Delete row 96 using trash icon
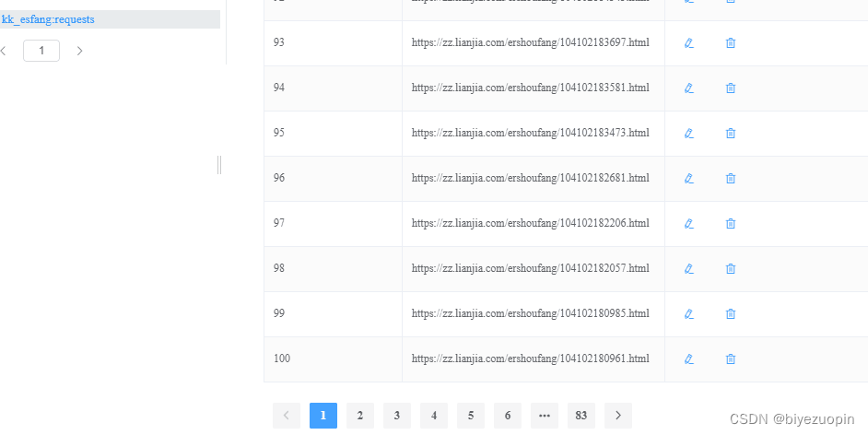The height and width of the screenshot is (435, 868). coord(730,178)
